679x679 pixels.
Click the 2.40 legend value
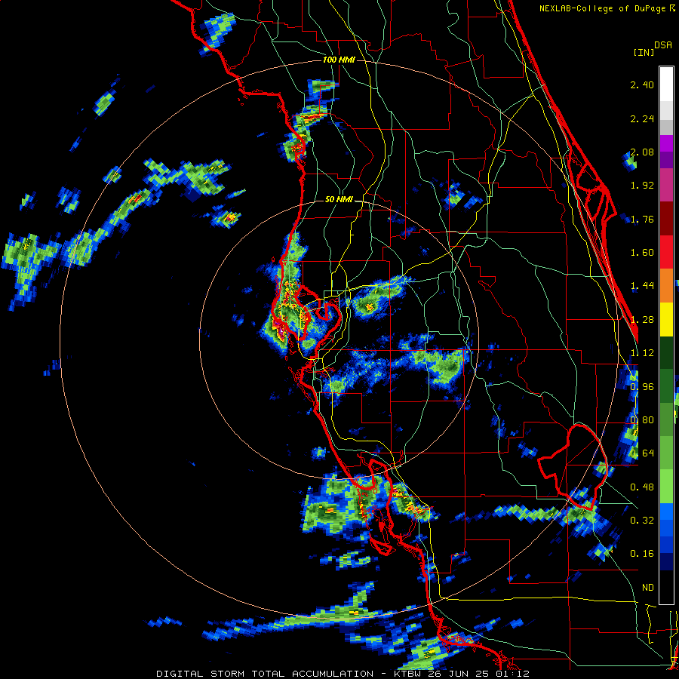[x=642, y=84]
